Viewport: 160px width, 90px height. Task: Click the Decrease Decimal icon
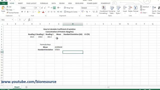pos(96,12)
